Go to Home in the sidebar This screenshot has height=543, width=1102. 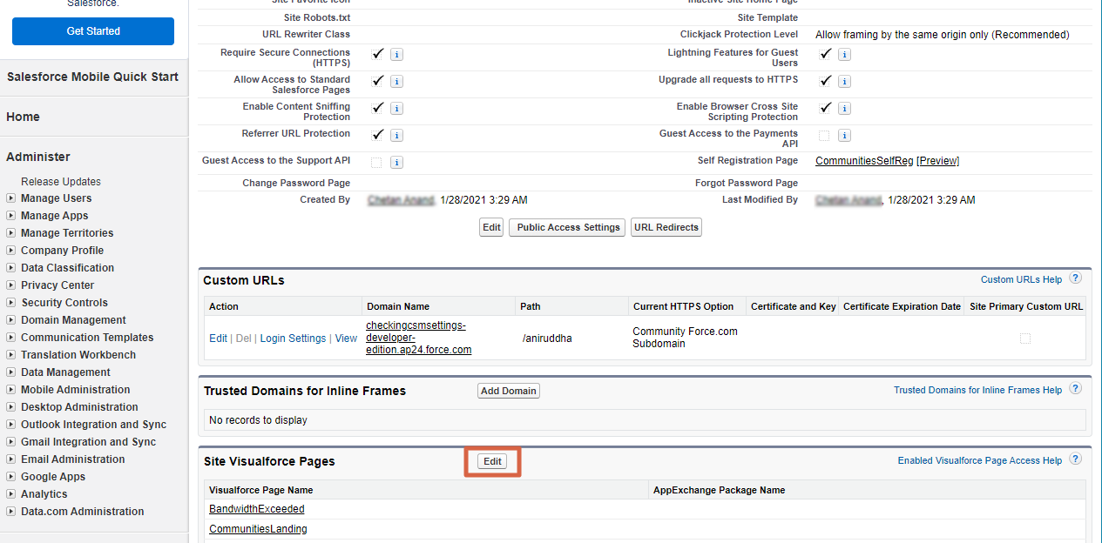click(x=24, y=117)
